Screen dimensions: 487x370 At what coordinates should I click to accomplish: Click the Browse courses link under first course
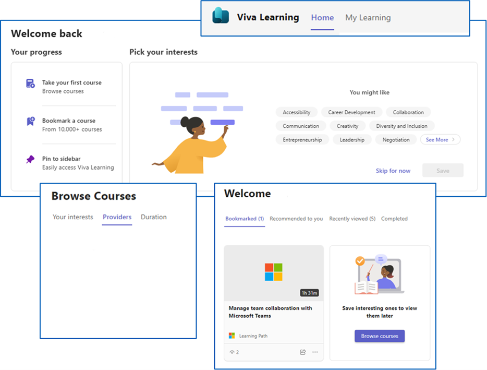pos(63,91)
